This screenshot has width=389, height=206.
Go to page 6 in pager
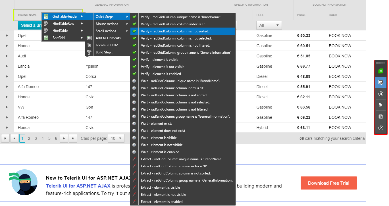[x=56, y=138]
